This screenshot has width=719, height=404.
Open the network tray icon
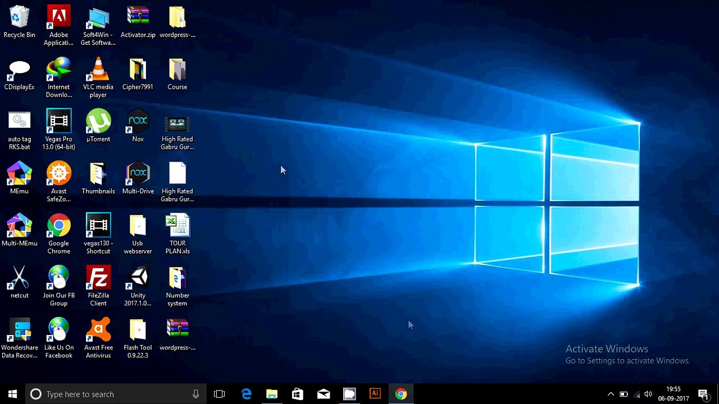[x=636, y=394]
